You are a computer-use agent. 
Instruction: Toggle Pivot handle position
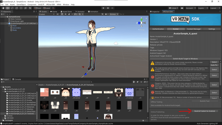click(x=38, y=8)
